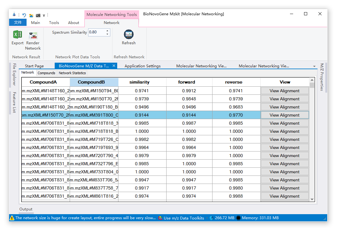Click the Use m/z Data Toolkits icon
The width and height of the screenshot is (340, 231).
(x=160, y=218)
